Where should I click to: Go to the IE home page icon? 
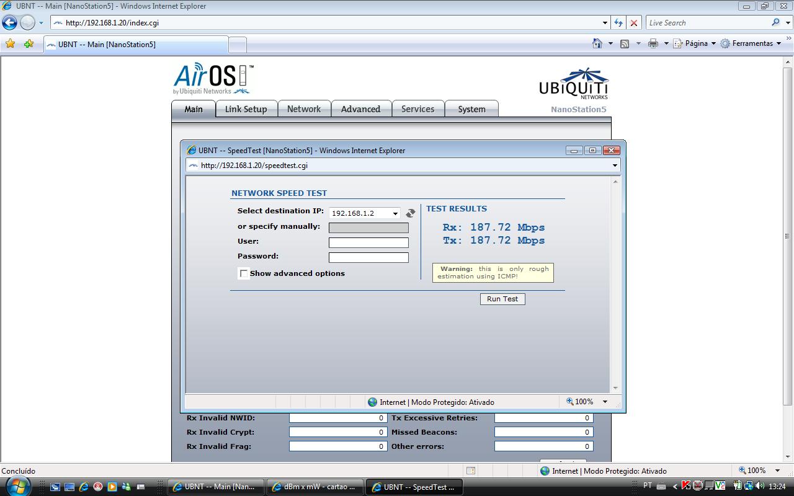[x=597, y=43]
